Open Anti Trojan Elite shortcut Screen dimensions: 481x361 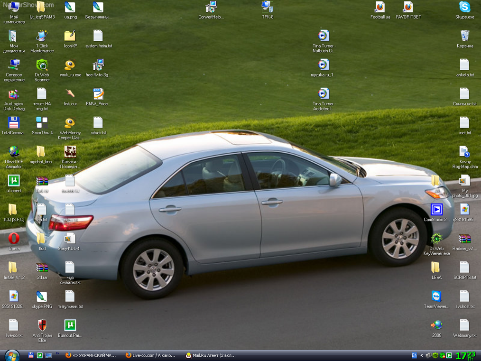42,325
